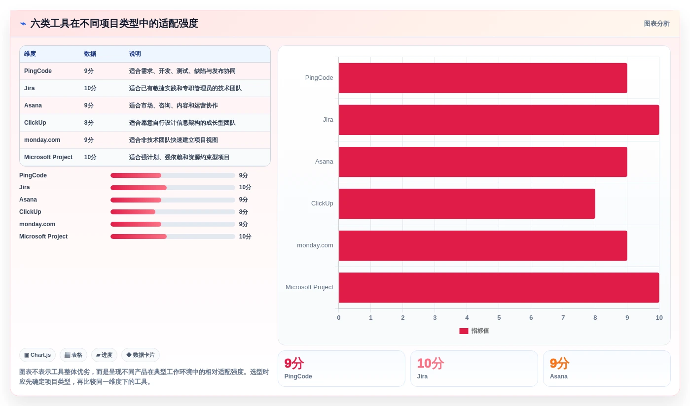Open the PingCode 9分 data card
Viewport: 690px width, 406px height.
[x=341, y=369]
